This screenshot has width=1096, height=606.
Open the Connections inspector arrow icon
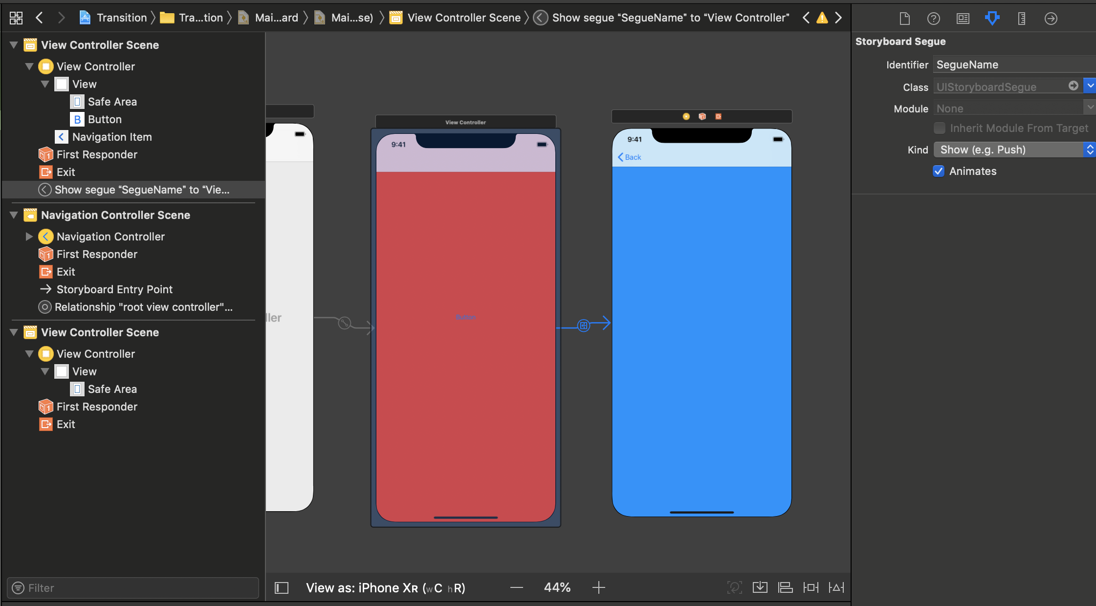1051,19
